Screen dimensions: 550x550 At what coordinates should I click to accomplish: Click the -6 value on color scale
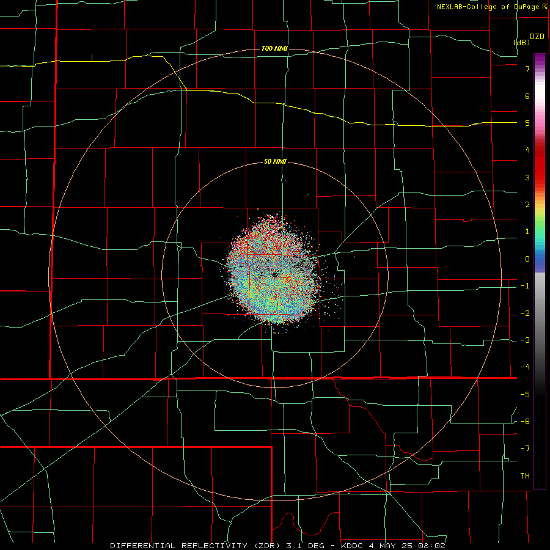click(525, 422)
